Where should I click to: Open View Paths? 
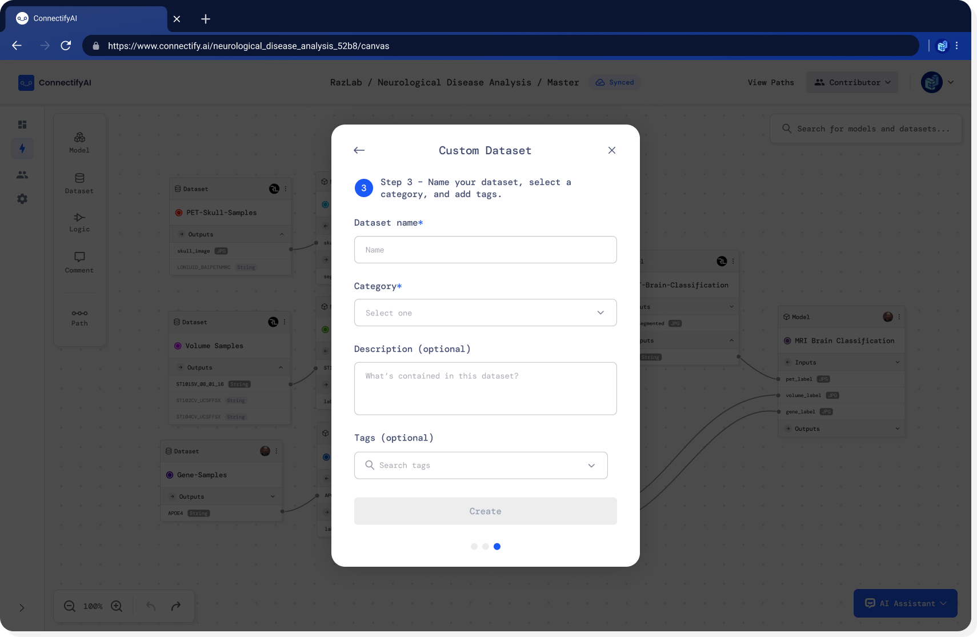[x=771, y=82]
